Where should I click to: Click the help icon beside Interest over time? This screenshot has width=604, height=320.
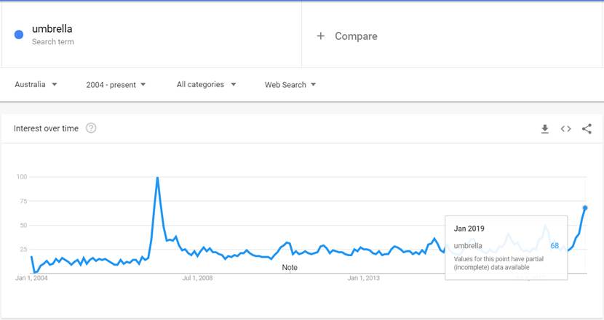(x=91, y=128)
